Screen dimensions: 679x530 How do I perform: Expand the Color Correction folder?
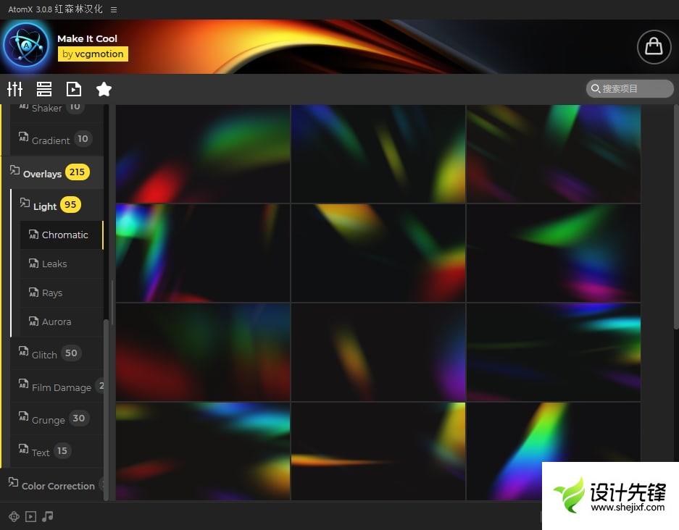(x=57, y=486)
